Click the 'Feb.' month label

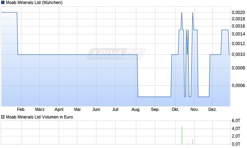pyautogui.click(x=21, y=109)
